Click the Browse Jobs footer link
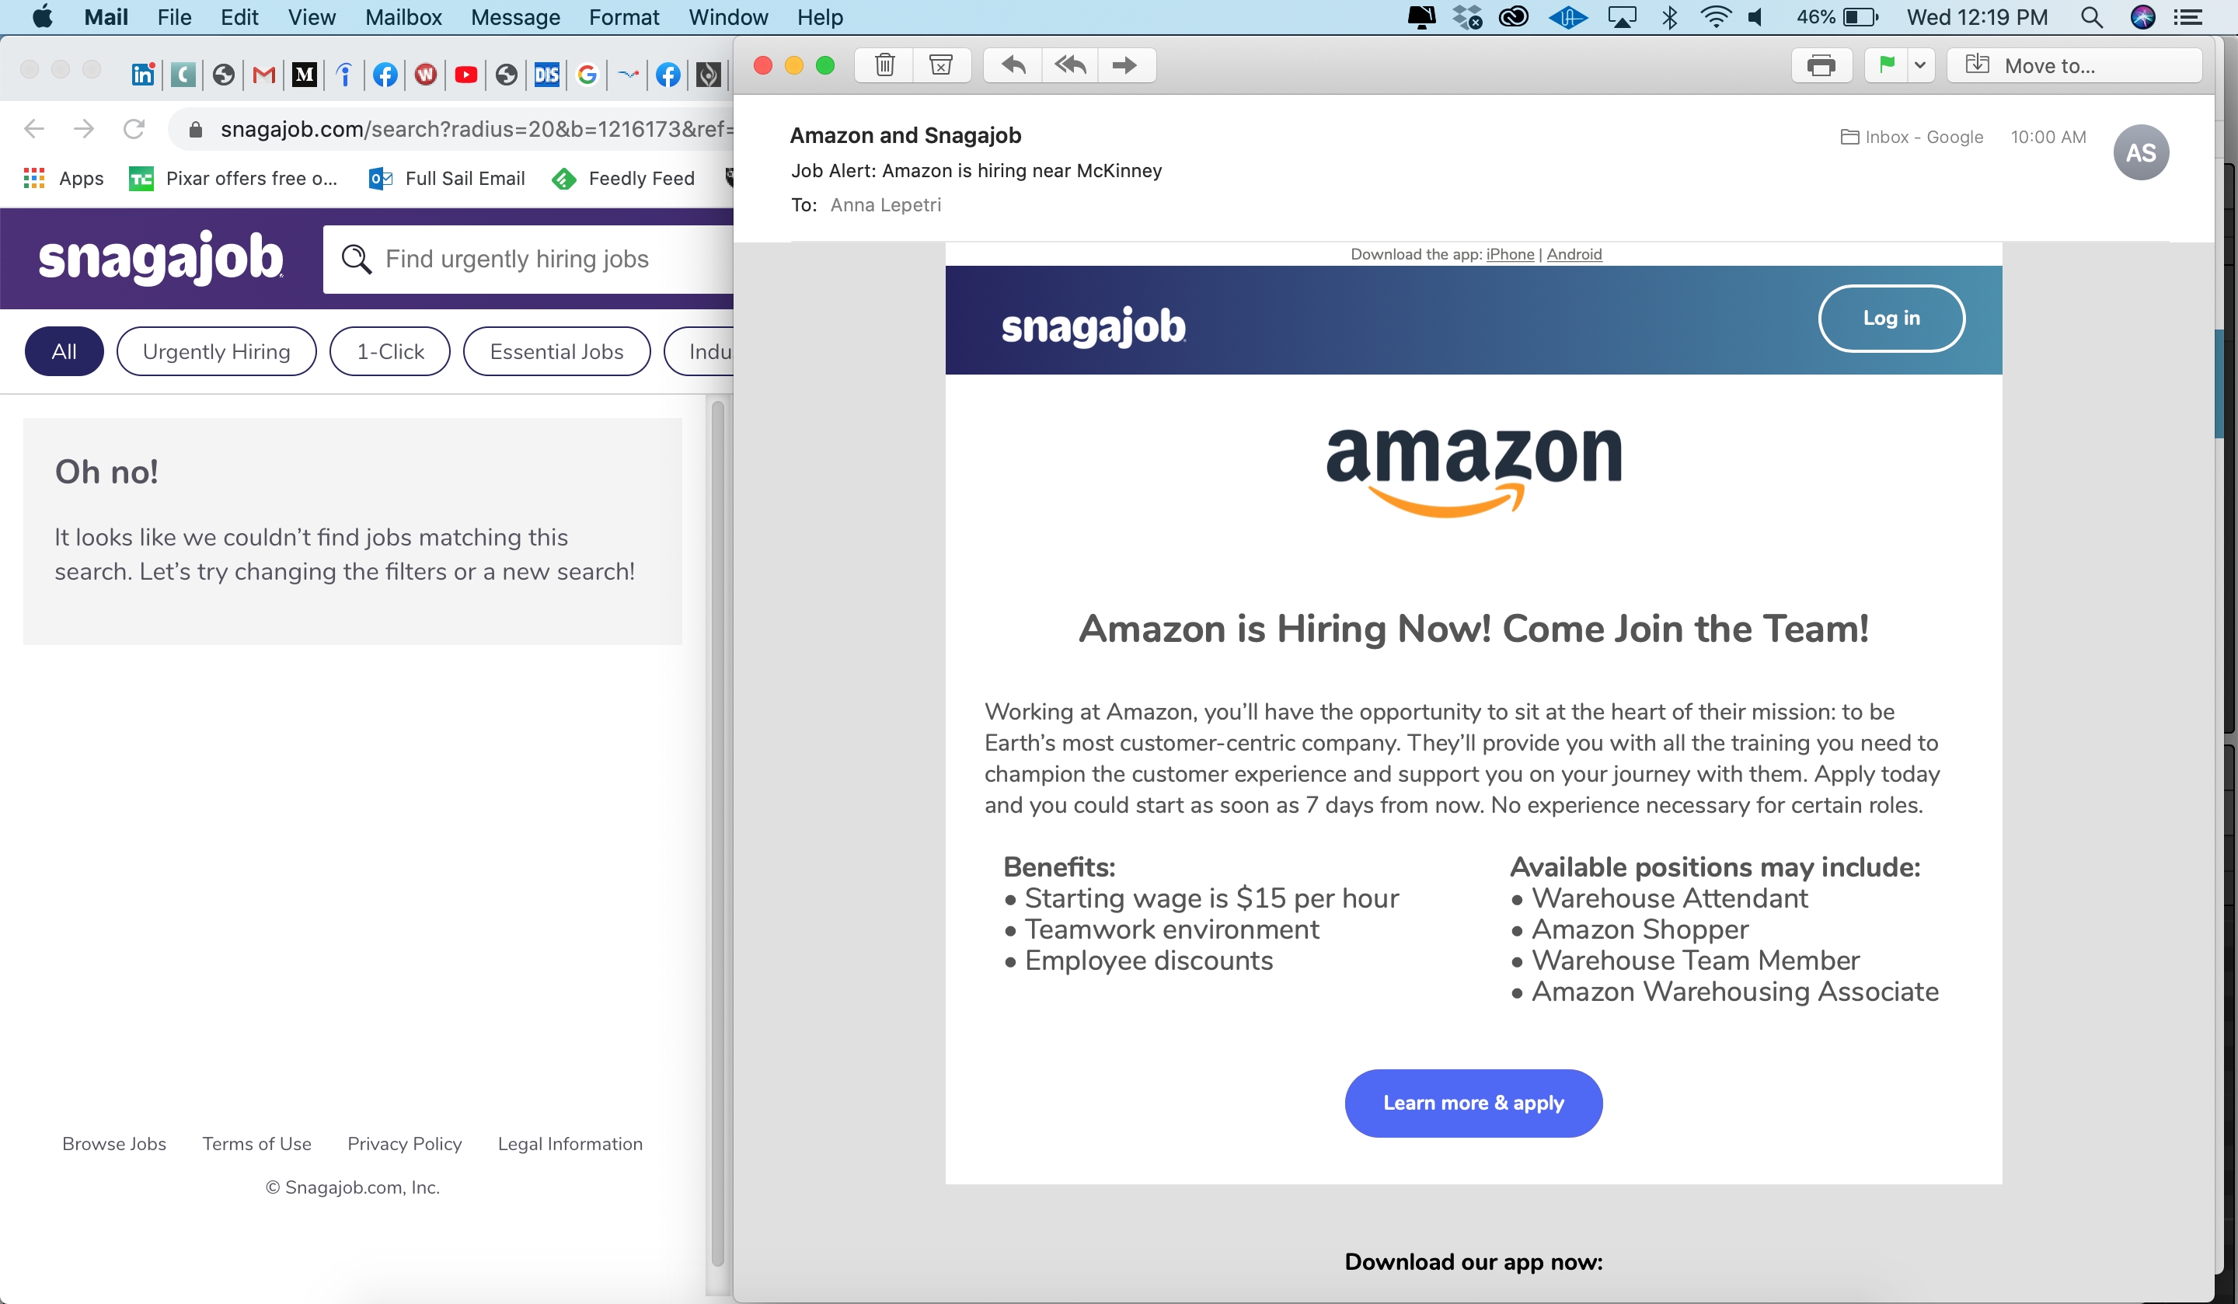The width and height of the screenshot is (2238, 1304). click(114, 1144)
